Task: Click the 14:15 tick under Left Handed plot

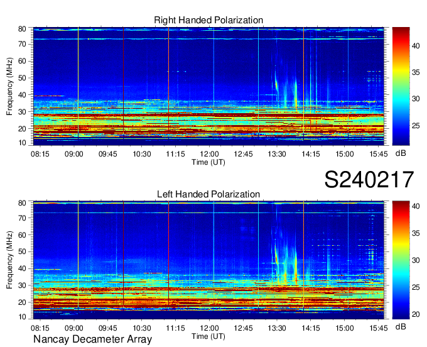Action: pos(311,328)
